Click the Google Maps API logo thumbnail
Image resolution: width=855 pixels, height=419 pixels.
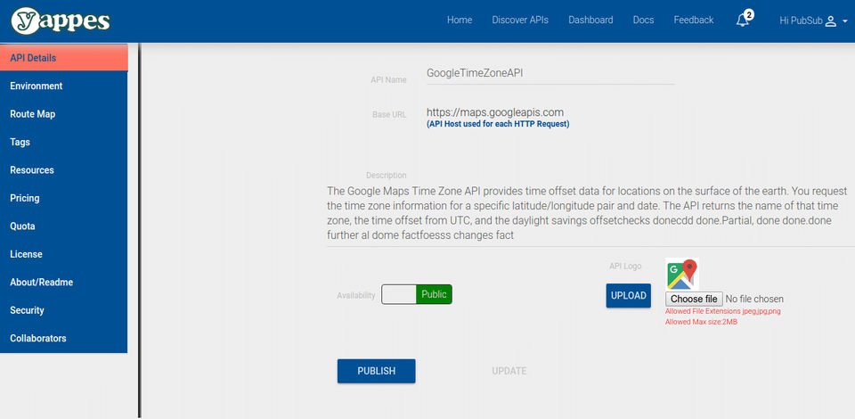682,274
